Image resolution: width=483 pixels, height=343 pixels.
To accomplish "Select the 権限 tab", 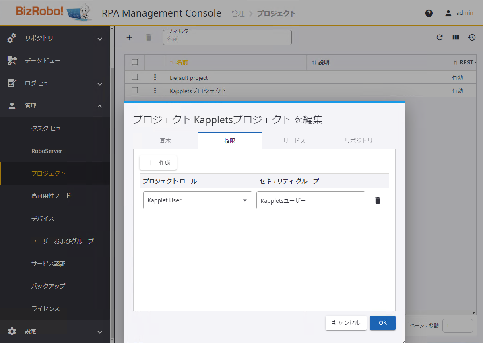I will [230, 141].
